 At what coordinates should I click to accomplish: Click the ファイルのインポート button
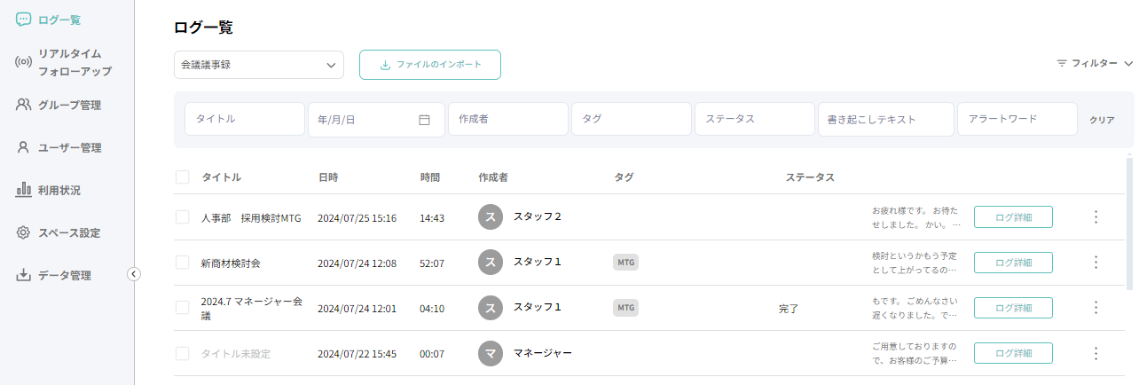tap(430, 65)
